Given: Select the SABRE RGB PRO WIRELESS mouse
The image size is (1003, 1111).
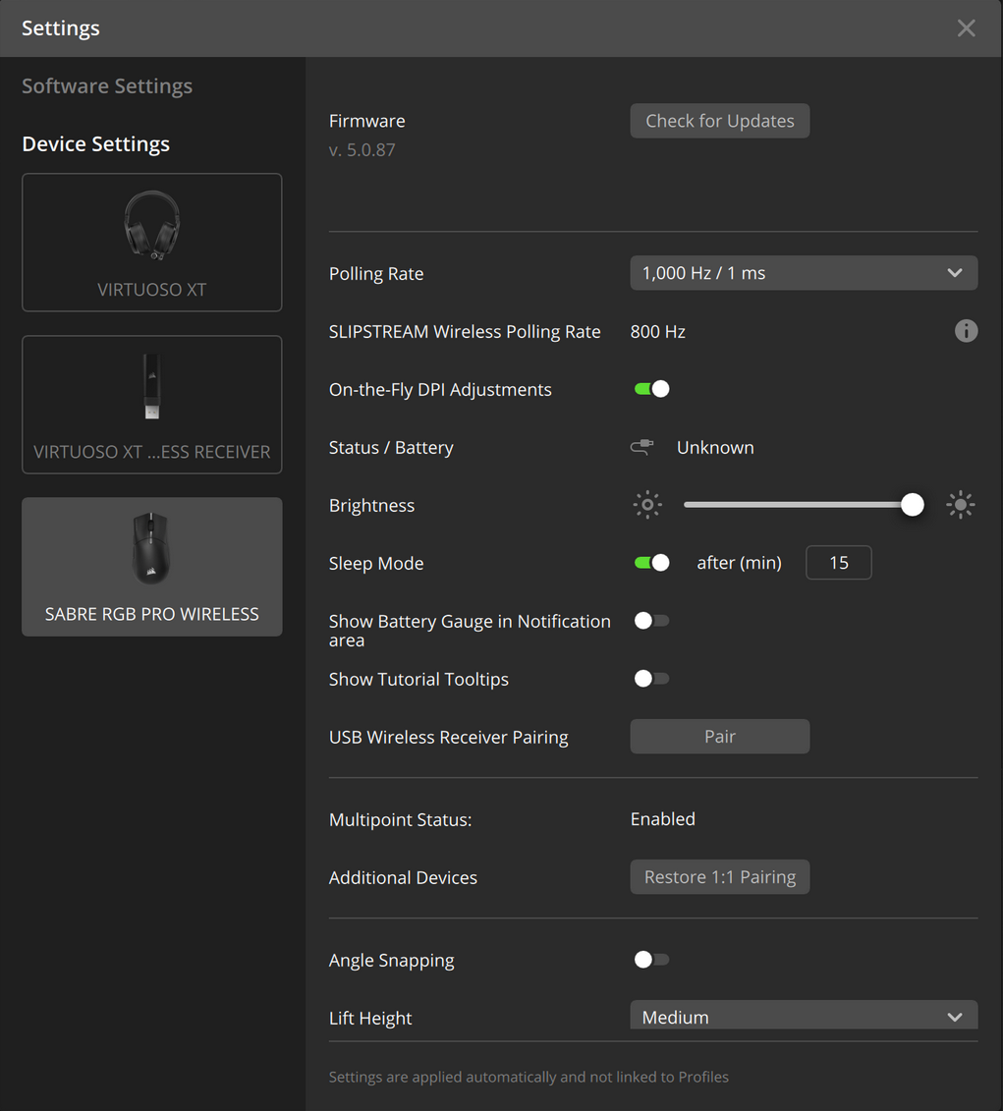Looking at the screenshot, I should point(151,567).
